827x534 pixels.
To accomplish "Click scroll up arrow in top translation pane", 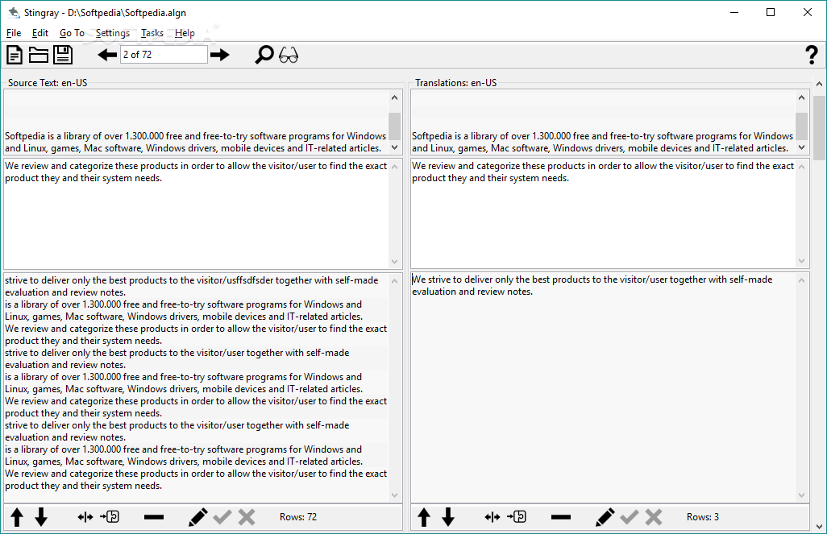I will [x=802, y=97].
